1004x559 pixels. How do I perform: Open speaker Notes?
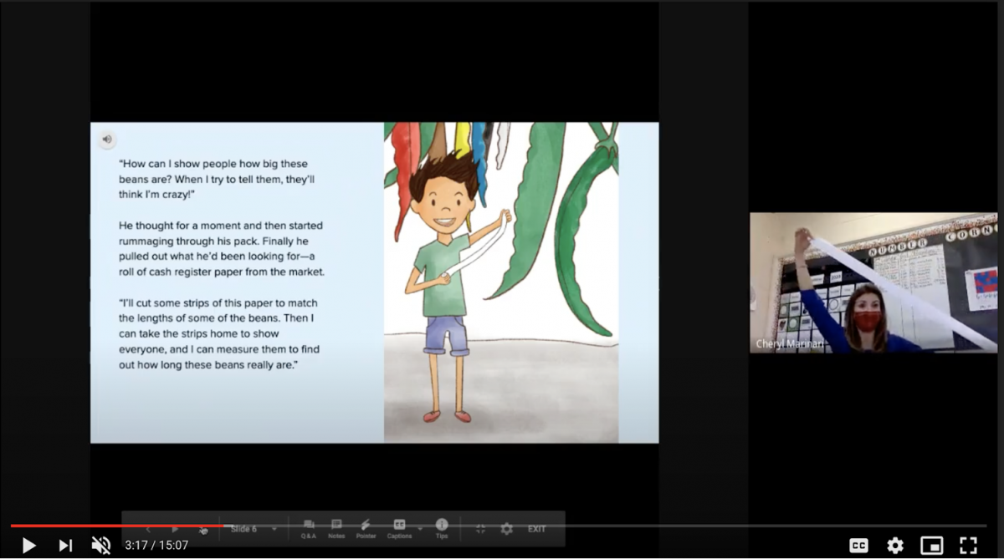click(x=336, y=529)
